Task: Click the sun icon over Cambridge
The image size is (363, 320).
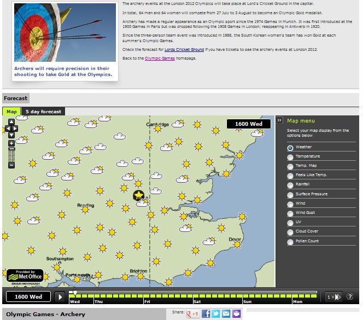Action: [x=158, y=129]
